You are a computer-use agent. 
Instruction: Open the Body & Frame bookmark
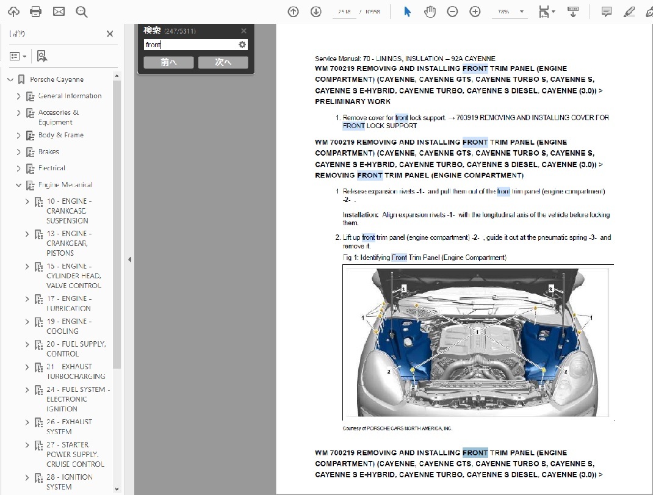(61, 135)
